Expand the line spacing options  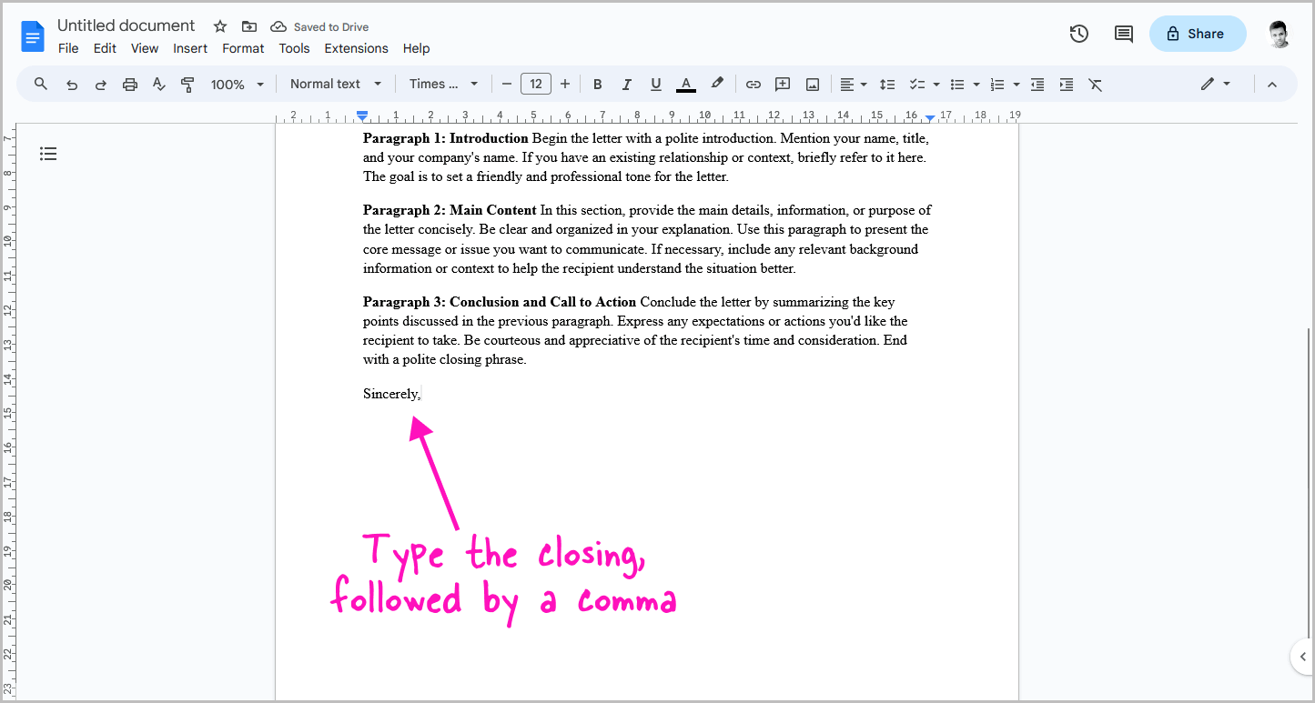(x=887, y=83)
